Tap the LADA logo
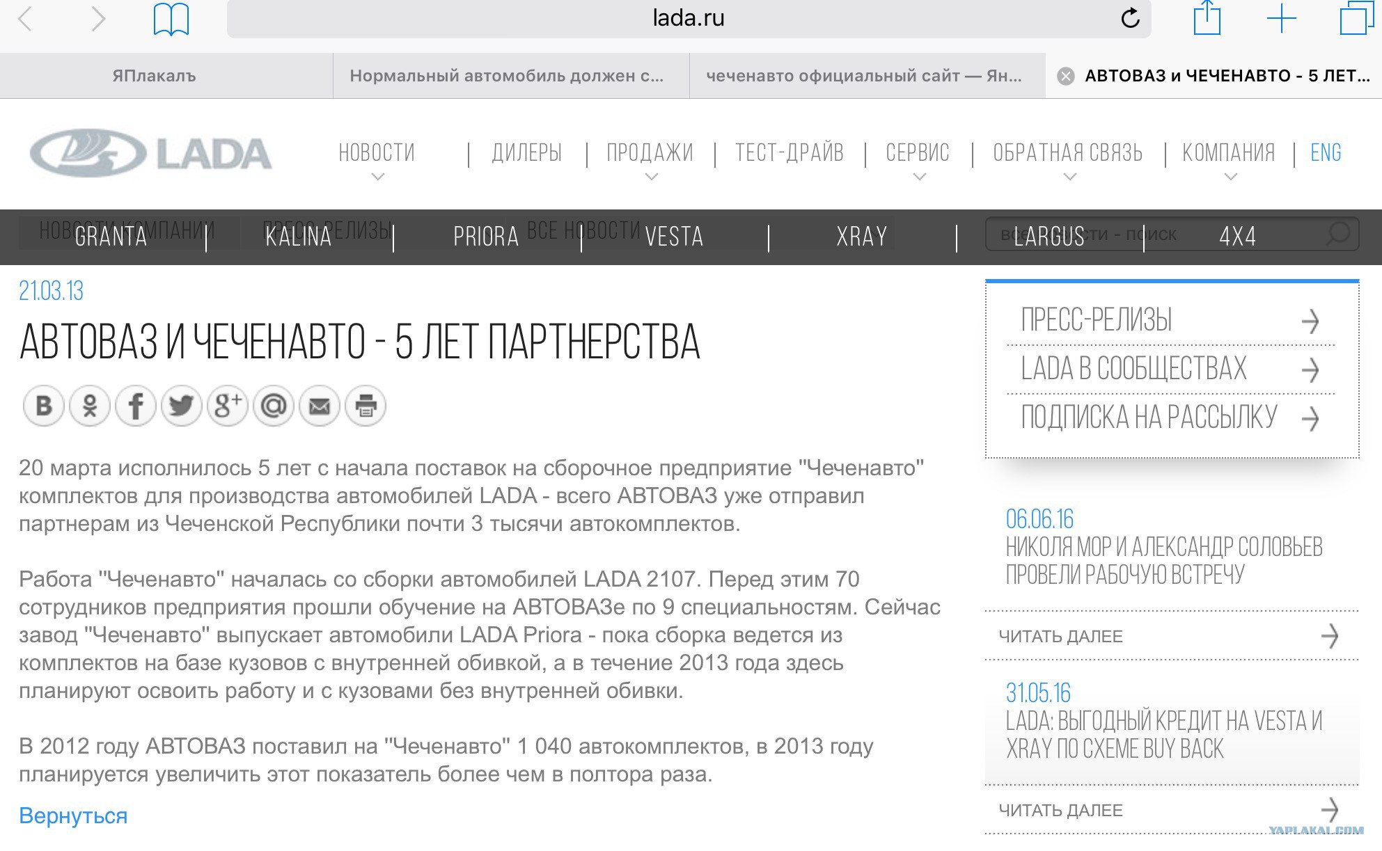 151,153
